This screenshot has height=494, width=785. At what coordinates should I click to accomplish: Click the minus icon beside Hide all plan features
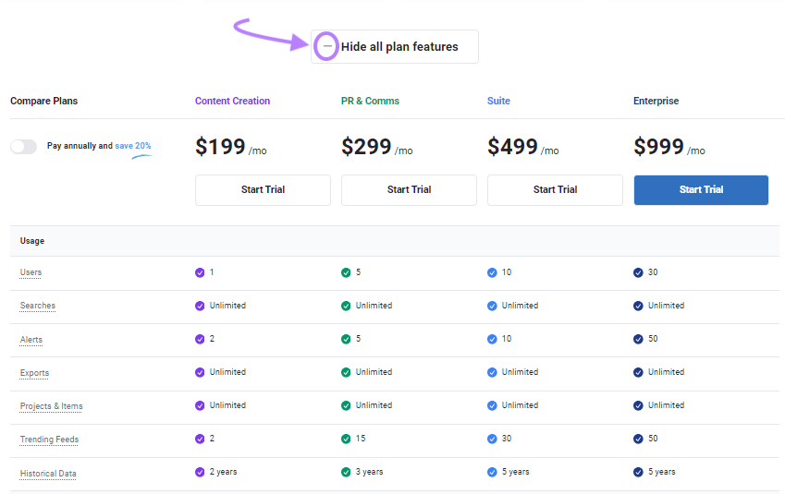point(327,46)
